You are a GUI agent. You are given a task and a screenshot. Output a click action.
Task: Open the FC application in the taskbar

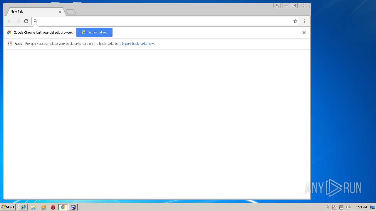pos(73,207)
